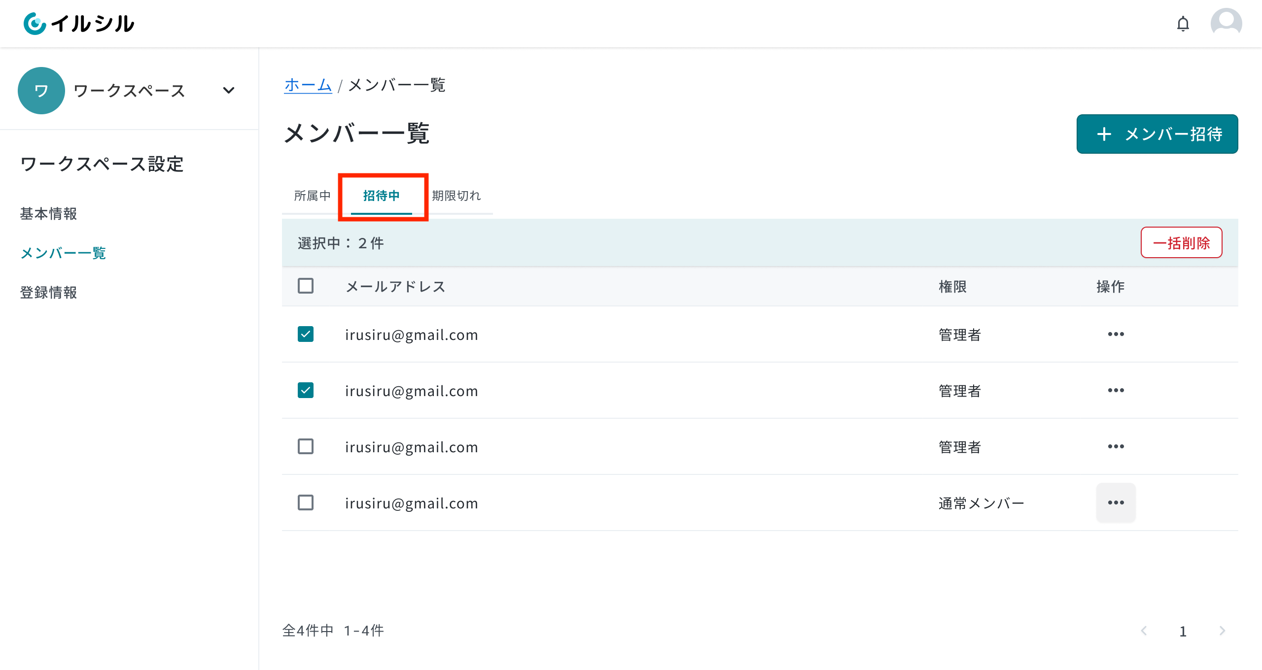Image resolution: width=1262 pixels, height=670 pixels.
Task: Open 登録情報 in the sidebar
Action: tap(48, 293)
